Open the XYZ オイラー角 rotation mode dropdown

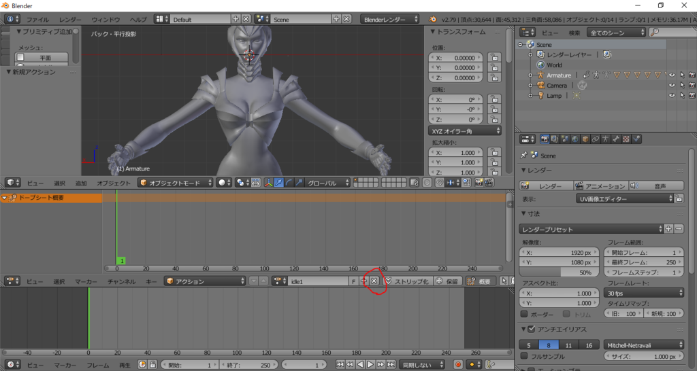tap(465, 131)
